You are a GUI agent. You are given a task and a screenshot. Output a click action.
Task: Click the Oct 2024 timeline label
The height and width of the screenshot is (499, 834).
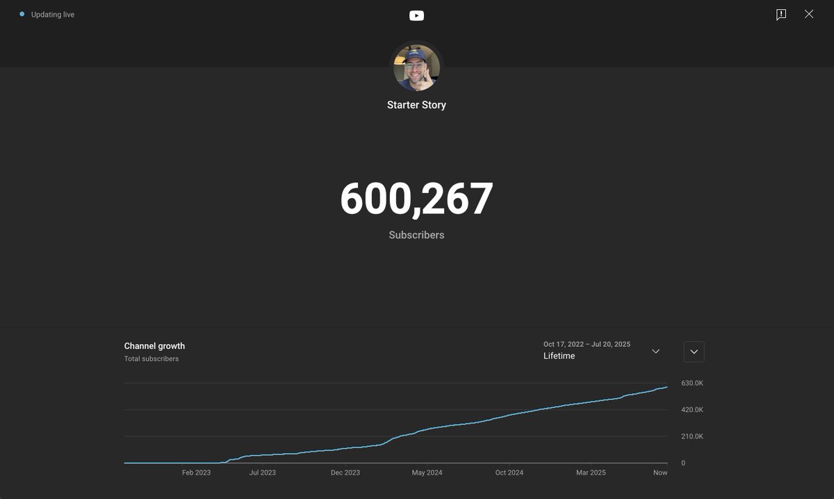tap(509, 473)
